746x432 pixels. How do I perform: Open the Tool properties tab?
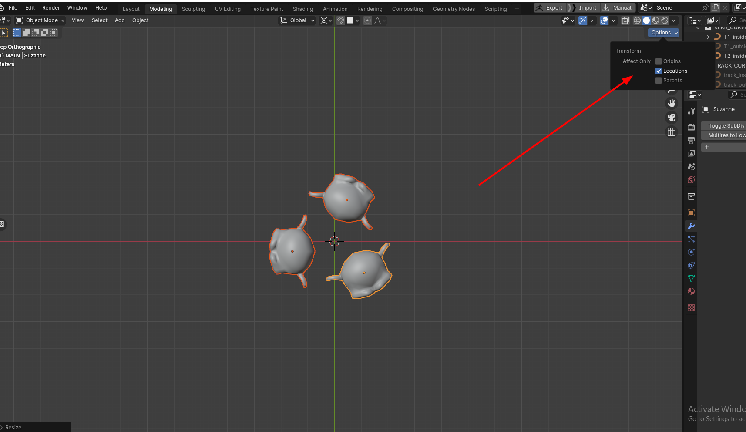(x=691, y=111)
